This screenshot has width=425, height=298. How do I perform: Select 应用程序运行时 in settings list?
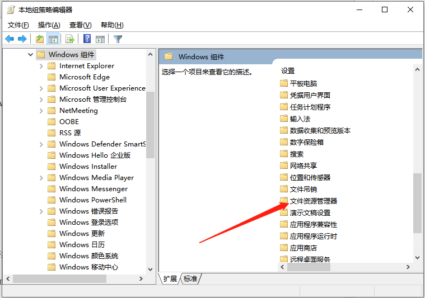(314, 236)
